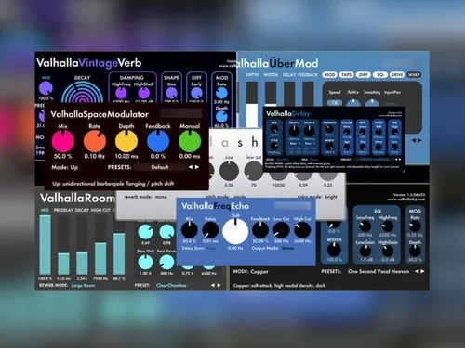
Task: Click the pink Mix knob in SpaceModulator
Action: point(63,141)
